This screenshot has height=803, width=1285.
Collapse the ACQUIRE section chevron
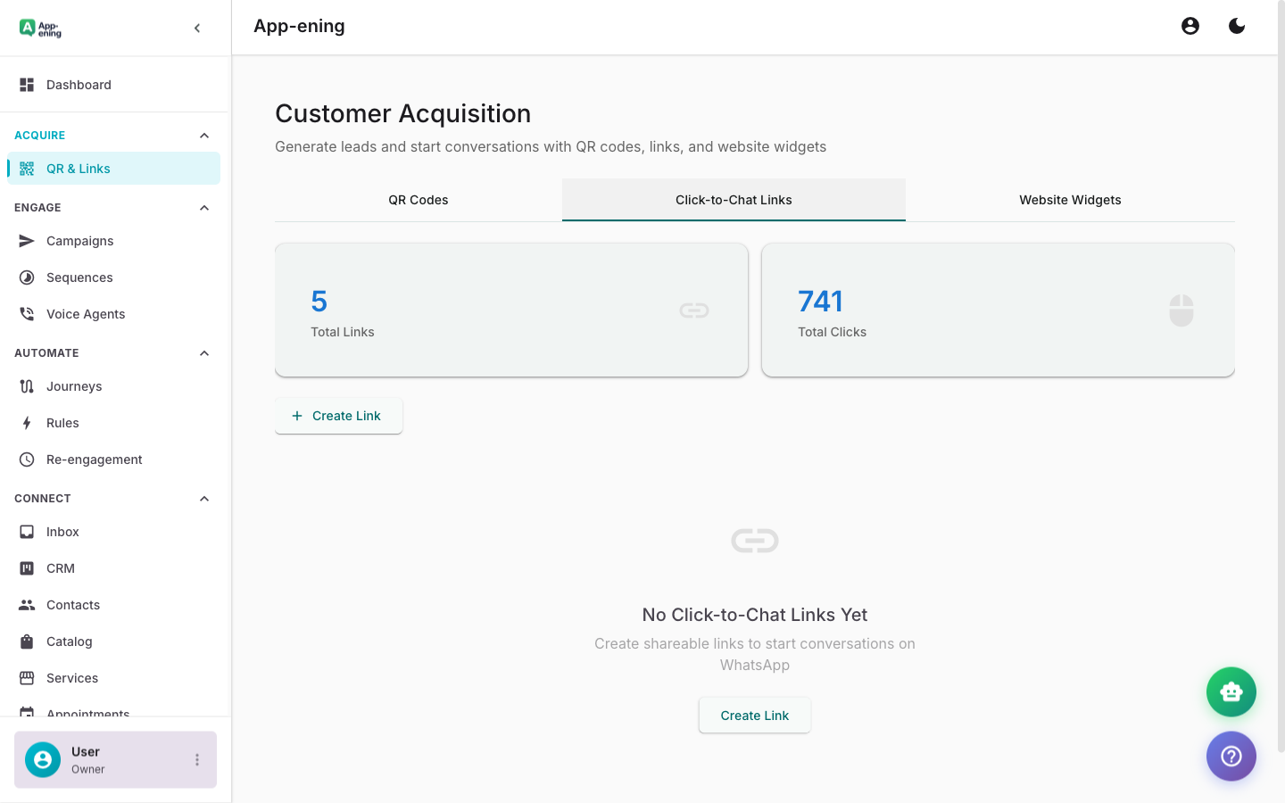[x=203, y=135]
